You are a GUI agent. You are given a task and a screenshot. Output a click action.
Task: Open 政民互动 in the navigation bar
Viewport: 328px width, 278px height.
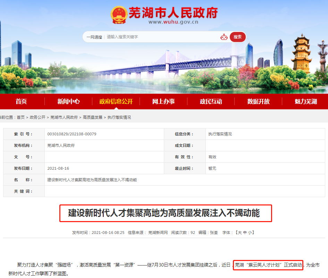[x=211, y=101]
